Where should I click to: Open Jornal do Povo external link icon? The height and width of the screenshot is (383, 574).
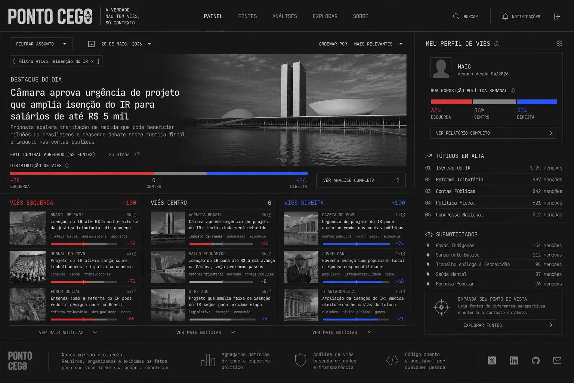click(x=134, y=254)
